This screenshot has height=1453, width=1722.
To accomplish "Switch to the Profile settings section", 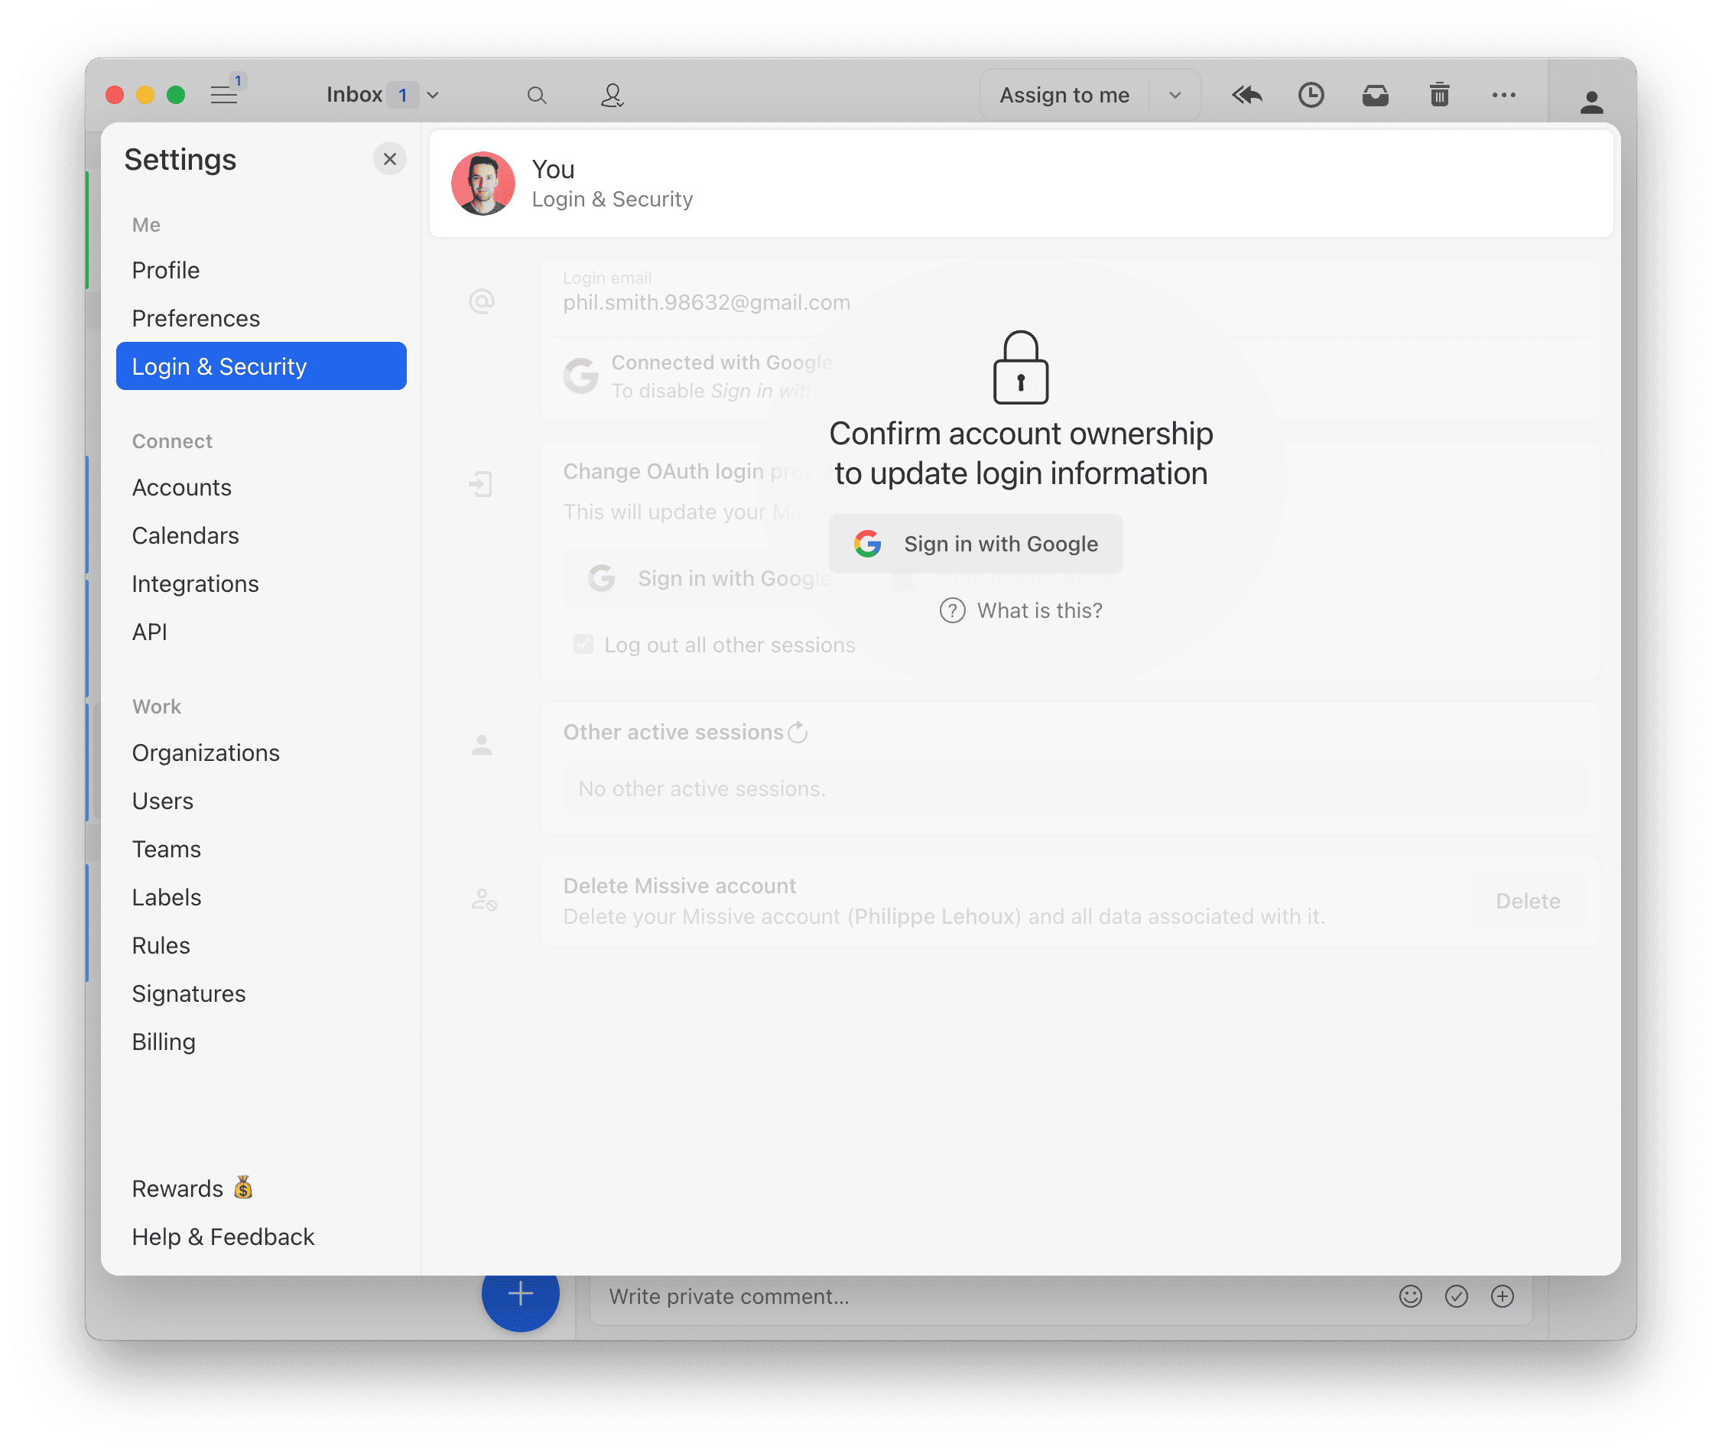I will pyautogui.click(x=164, y=269).
